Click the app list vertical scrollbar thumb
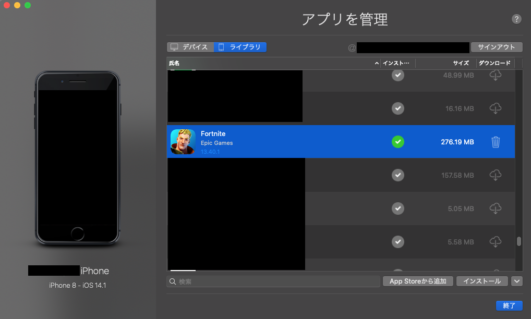Viewport: 531px width, 319px height. 519,241
